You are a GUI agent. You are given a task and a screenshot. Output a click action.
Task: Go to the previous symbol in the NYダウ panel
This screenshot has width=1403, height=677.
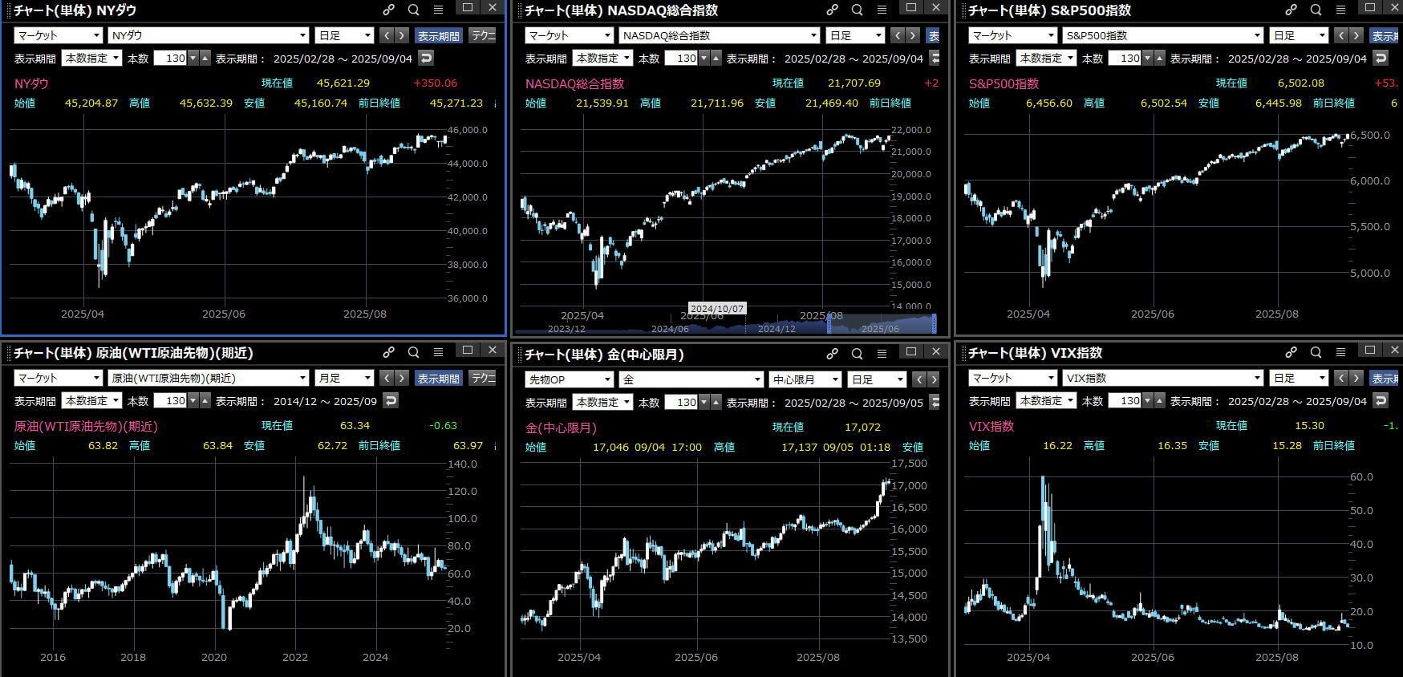click(387, 35)
